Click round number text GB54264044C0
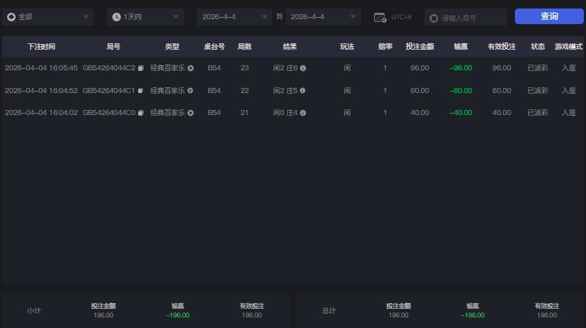This screenshot has width=586, height=328. pos(109,113)
